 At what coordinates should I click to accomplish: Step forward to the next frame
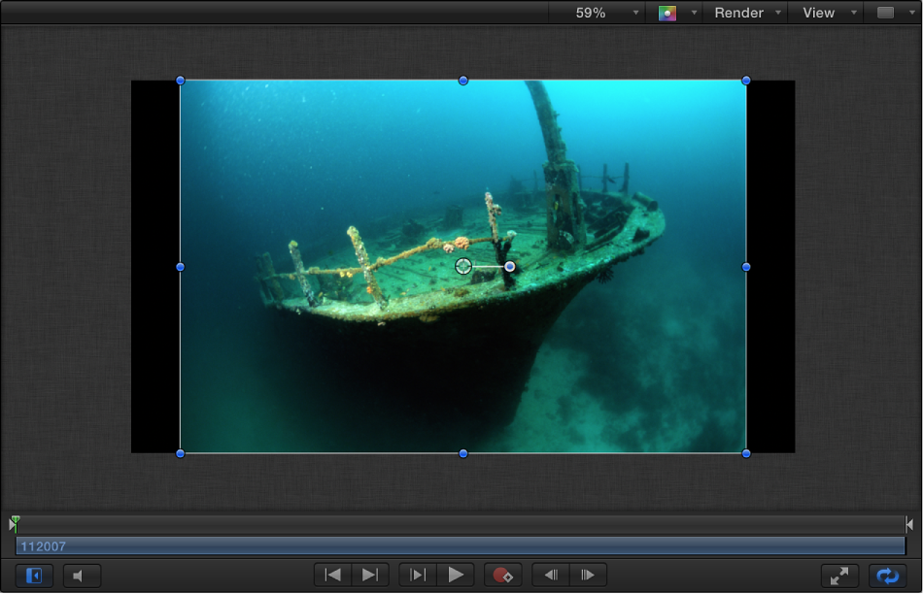coord(588,575)
